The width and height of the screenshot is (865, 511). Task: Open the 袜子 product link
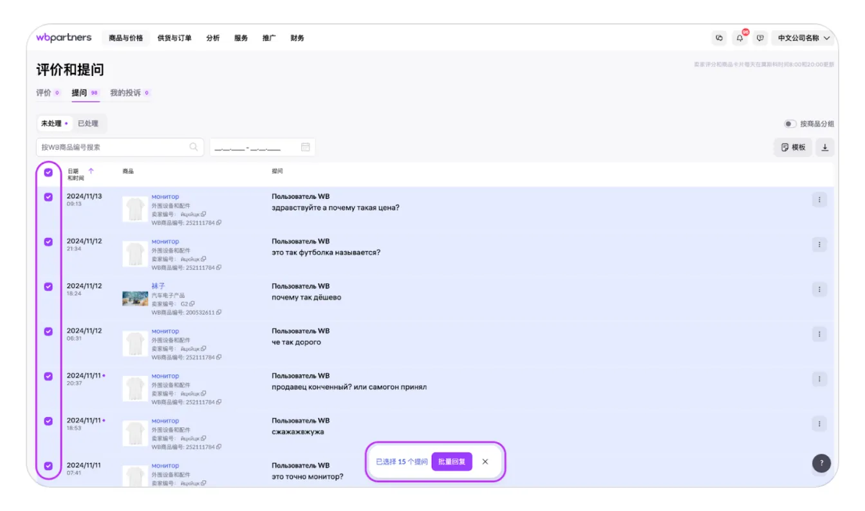click(x=158, y=286)
